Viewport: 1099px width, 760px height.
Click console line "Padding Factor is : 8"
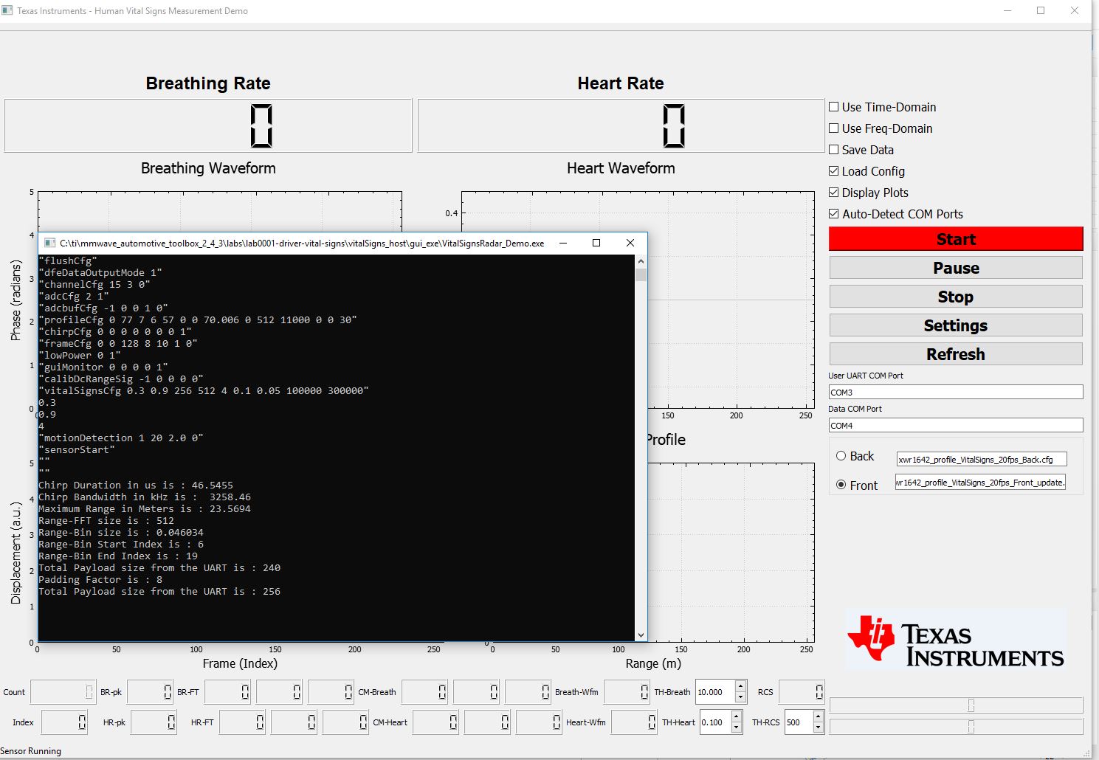[x=100, y=579]
